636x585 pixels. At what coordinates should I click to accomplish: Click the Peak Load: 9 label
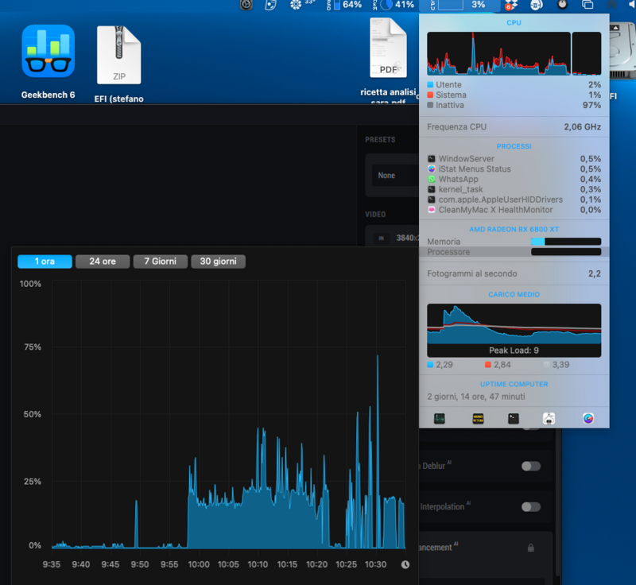(x=514, y=351)
